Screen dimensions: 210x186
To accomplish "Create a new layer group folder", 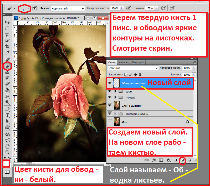I will [x=175, y=160].
